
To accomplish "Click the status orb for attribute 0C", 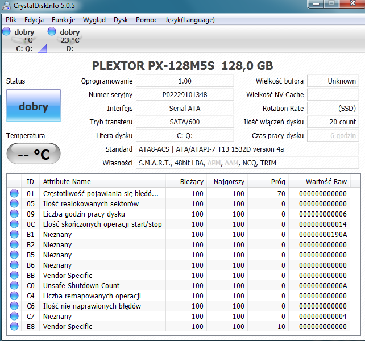I will 14,224.
